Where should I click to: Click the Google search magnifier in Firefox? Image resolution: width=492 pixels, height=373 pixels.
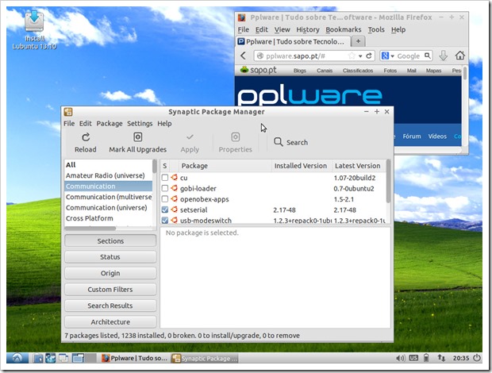point(428,56)
